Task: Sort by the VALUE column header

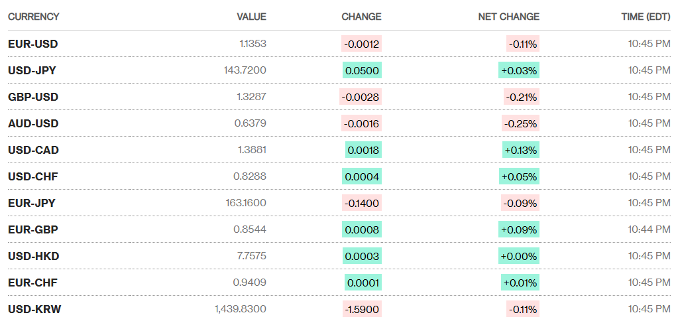Action: pyautogui.click(x=251, y=17)
